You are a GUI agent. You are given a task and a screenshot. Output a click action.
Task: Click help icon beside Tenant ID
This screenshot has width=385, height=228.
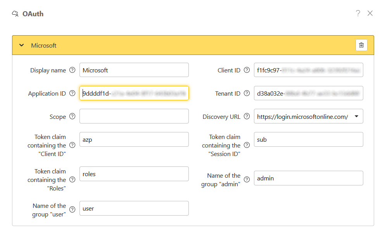point(247,93)
